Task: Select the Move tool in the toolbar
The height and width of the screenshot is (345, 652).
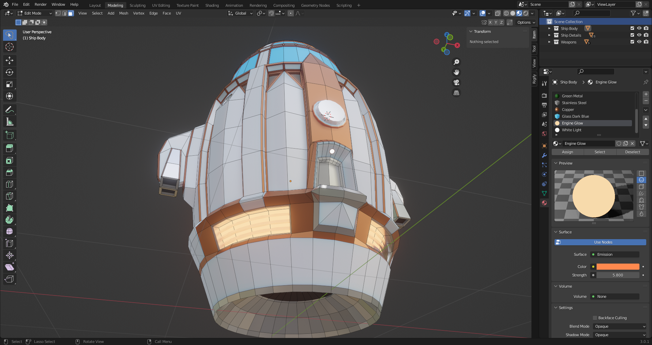Action: [10, 60]
